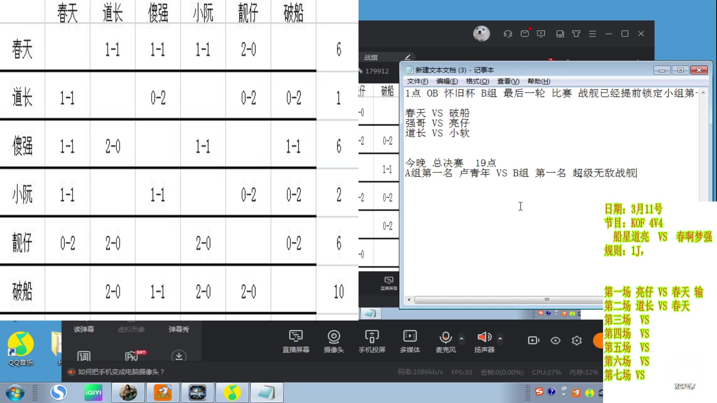Click the CPU:37% status readout
Screen dimensions: 717x403
click(546, 372)
